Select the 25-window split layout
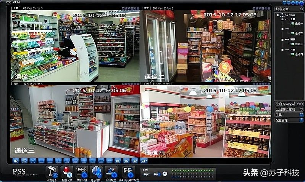This screenshot has height=182, width=305. click(x=118, y=161)
